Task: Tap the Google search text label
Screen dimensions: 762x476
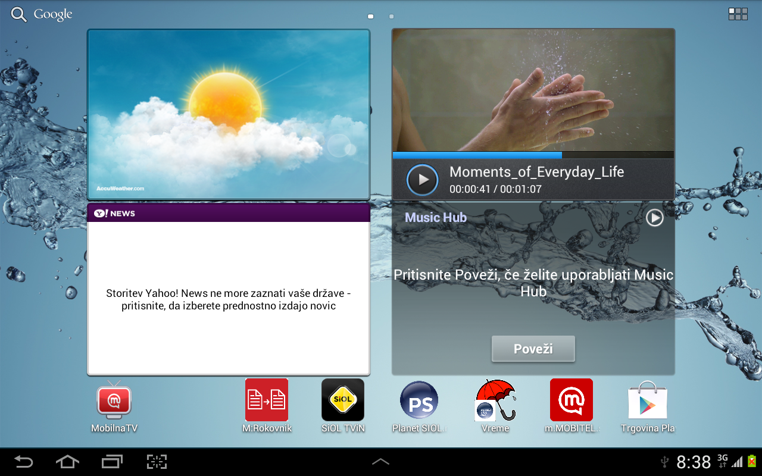Action: click(x=53, y=15)
